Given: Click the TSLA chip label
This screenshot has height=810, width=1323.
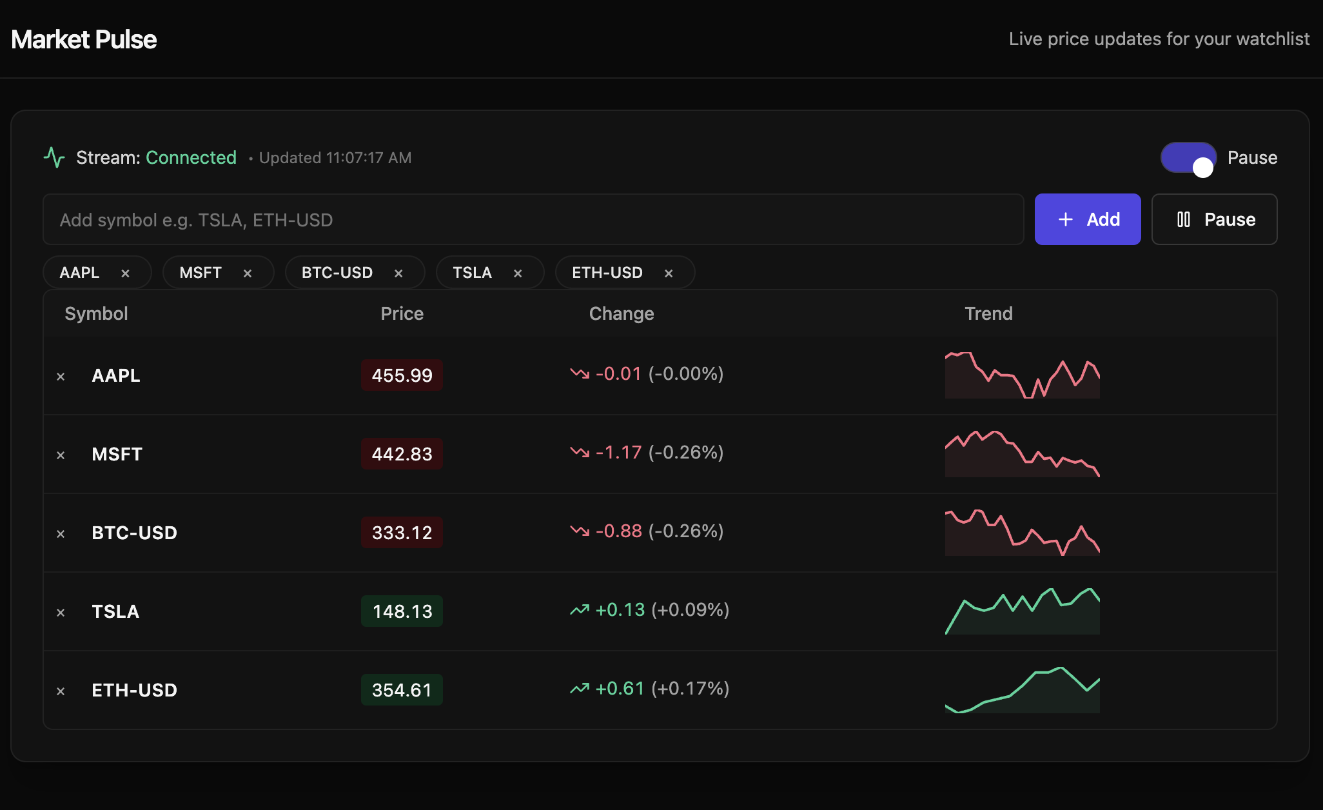Looking at the screenshot, I should click(x=472, y=273).
